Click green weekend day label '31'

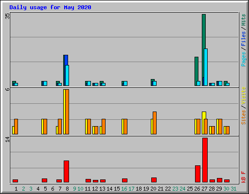233,189
